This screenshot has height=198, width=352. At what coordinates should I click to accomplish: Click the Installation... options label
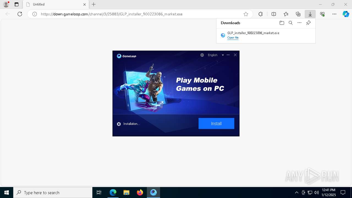click(131, 124)
